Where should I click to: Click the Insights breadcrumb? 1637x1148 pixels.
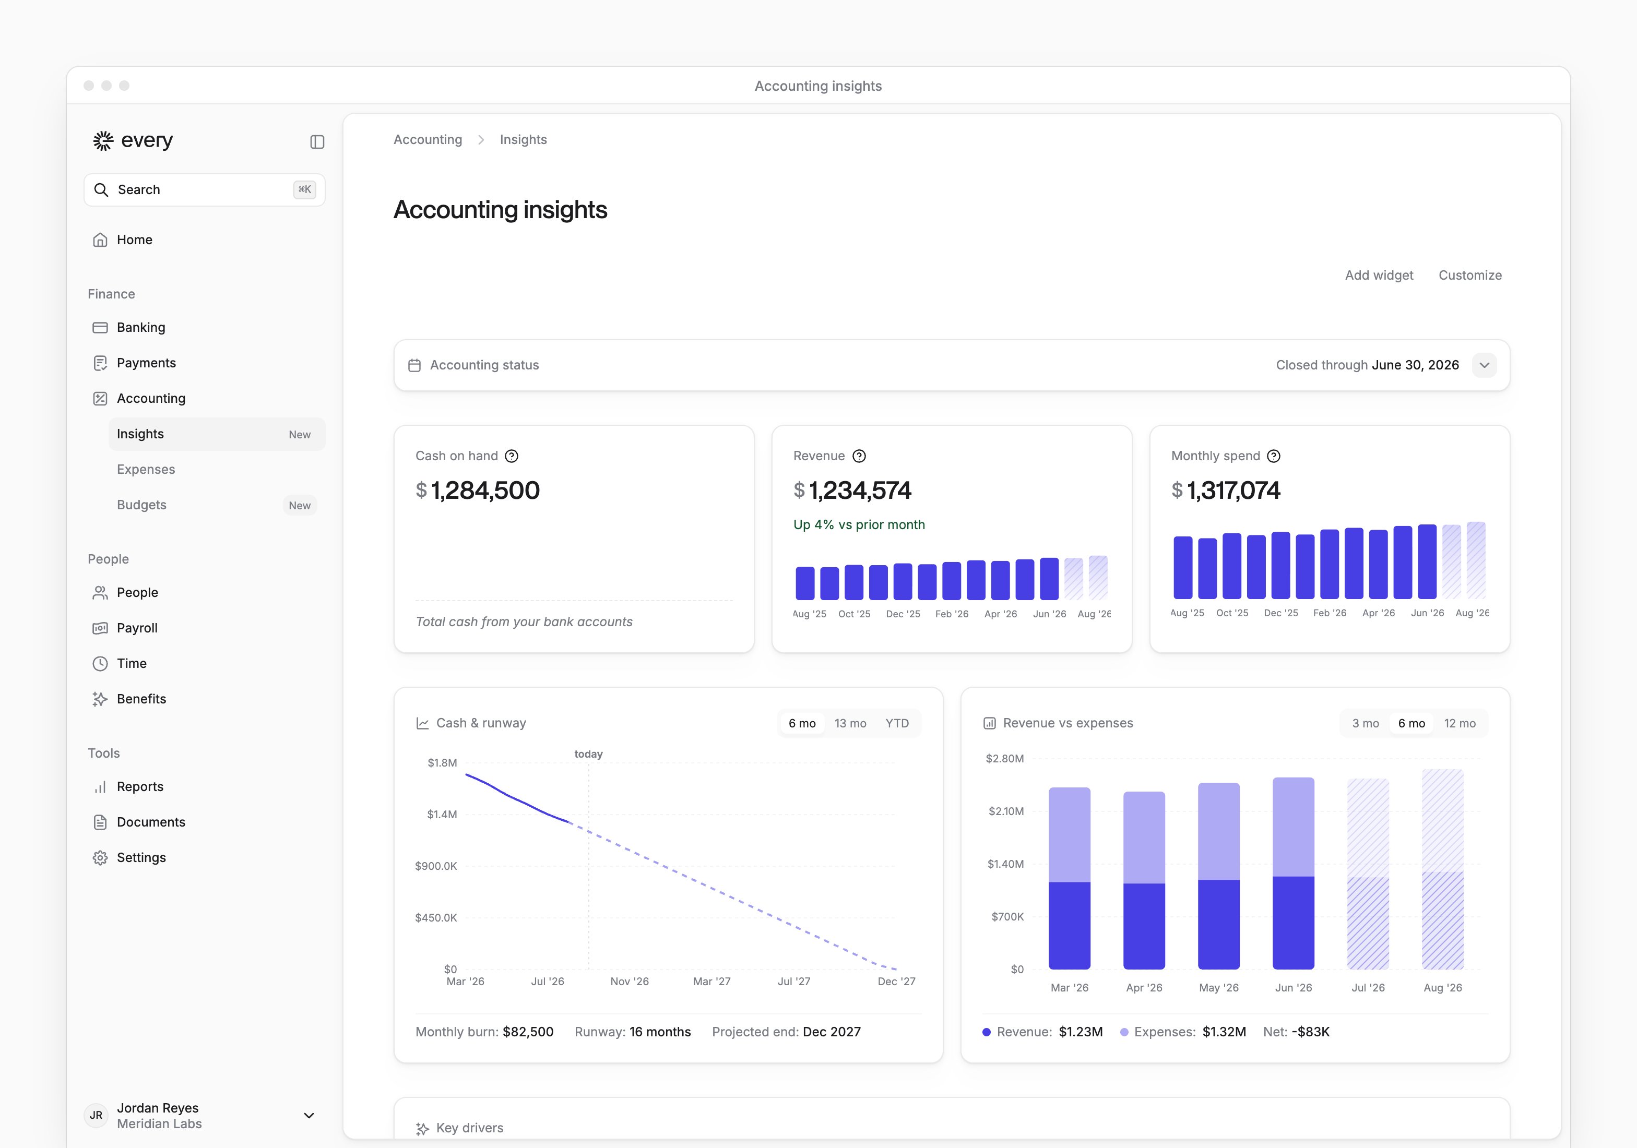click(x=524, y=140)
